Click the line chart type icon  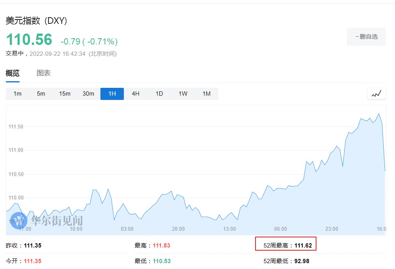click(376, 94)
